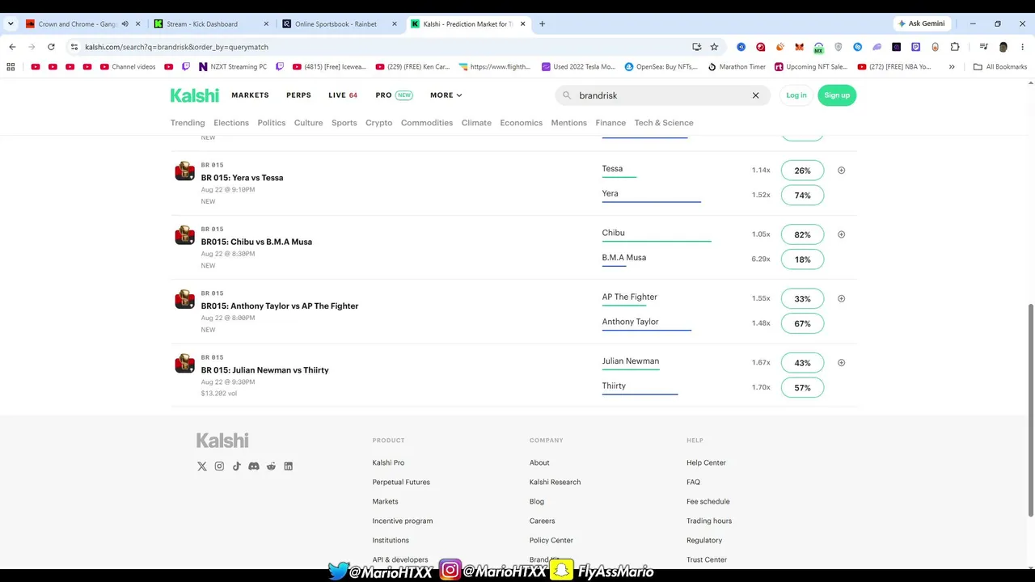Image resolution: width=1035 pixels, height=582 pixels.
Task: Click the browser address bar URL
Action: (176, 47)
